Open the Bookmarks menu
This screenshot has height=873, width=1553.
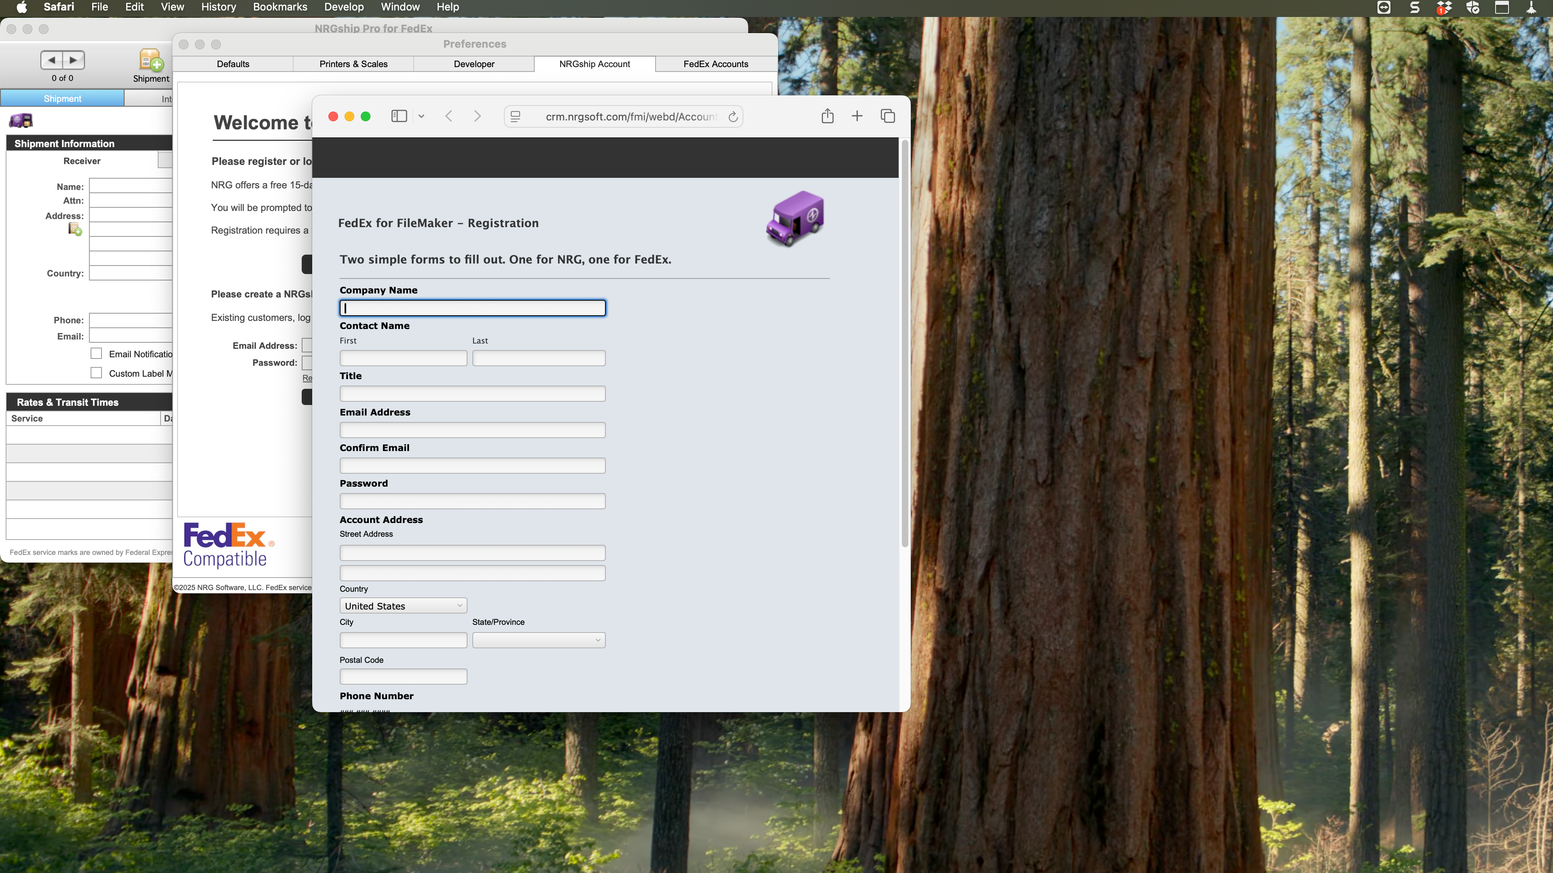point(280,7)
